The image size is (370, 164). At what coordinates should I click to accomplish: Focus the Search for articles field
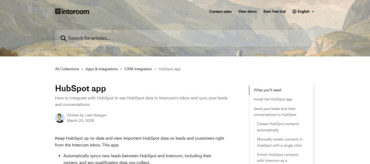click(x=185, y=38)
